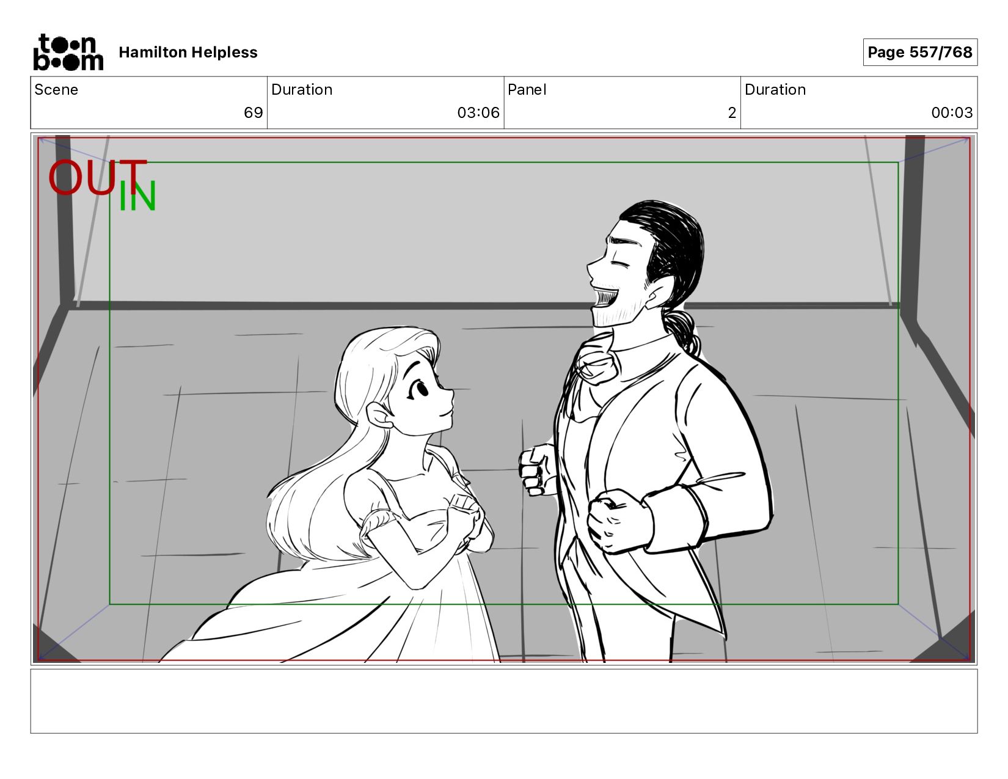Select the 'Hamilton Helpless' project title
The width and height of the screenshot is (1008, 779).
pyautogui.click(x=188, y=53)
